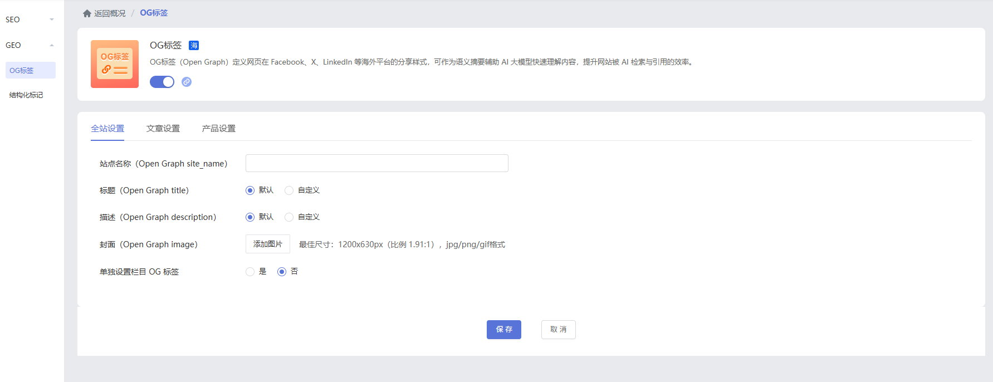This screenshot has width=993, height=382.
Task: Expand the SEO sidebar menu arrow
Action: (52, 19)
